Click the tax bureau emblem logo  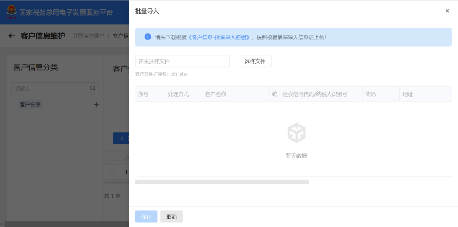click(12, 12)
